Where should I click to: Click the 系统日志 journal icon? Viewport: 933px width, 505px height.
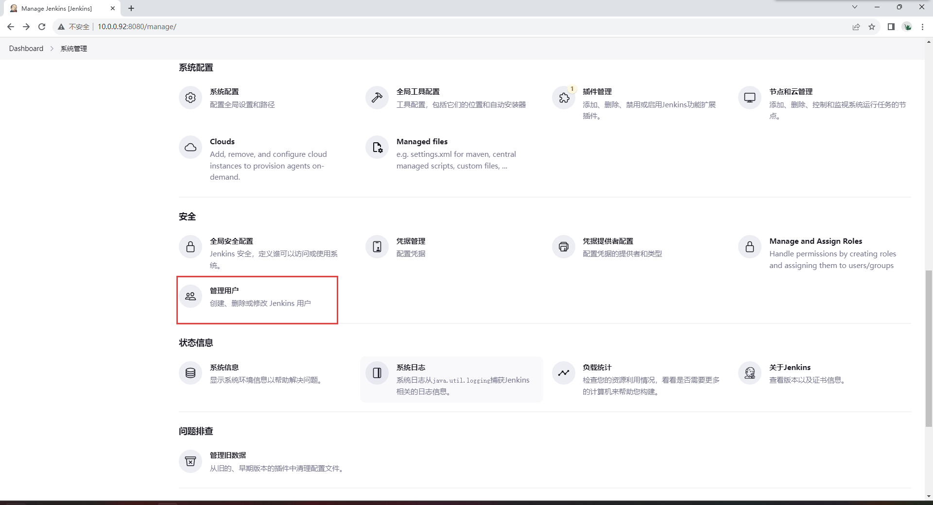click(377, 373)
